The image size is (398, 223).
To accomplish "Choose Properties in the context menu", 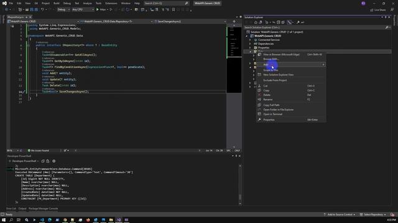I will pos(290,120).
